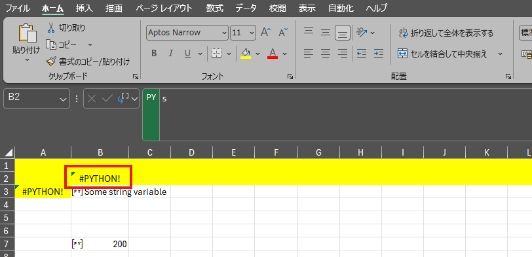Decrease indent
Image resolution: width=532 pixels, height=257 pixels.
362,53
